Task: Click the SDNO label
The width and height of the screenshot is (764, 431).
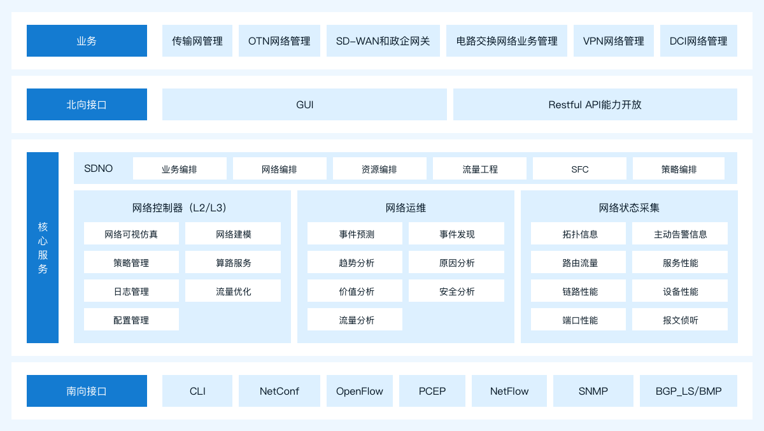Action: coord(99,169)
